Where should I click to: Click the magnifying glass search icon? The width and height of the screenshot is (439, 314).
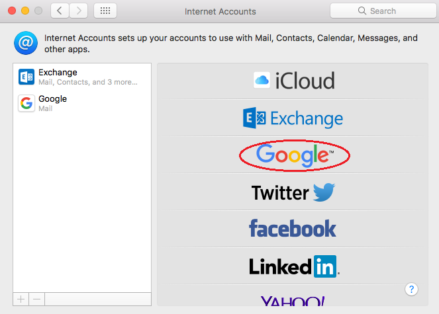pyautogui.click(x=362, y=11)
